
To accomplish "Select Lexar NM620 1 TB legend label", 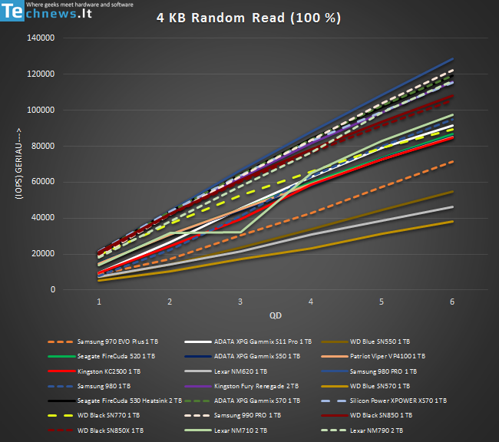I will 240,371.
